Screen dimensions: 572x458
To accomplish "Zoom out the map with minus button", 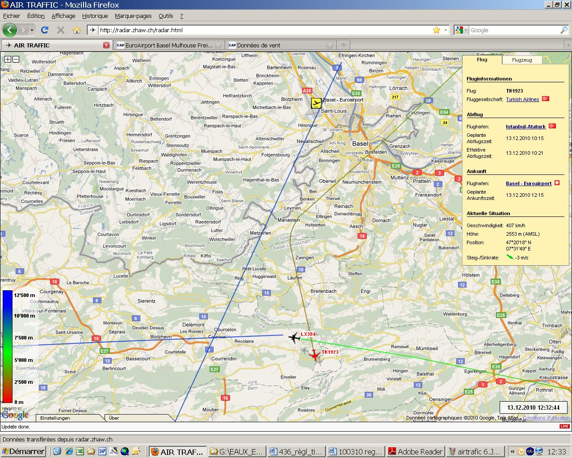I will coord(16,59).
